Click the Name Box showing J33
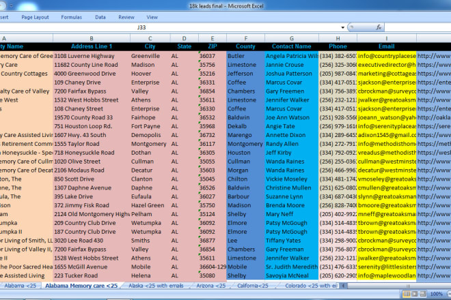Screen dimensions: 451x300 (x=169, y=27)
